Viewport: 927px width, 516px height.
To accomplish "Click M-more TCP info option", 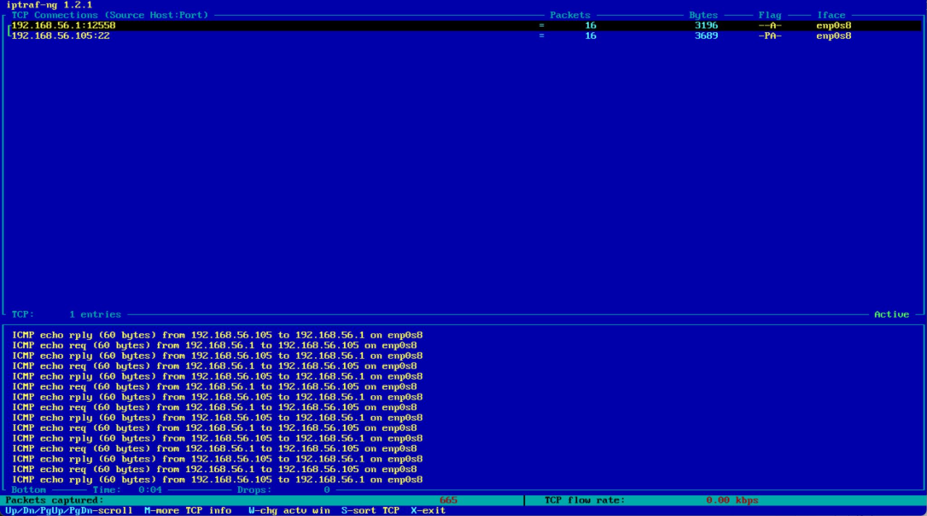I will (188, 510).
